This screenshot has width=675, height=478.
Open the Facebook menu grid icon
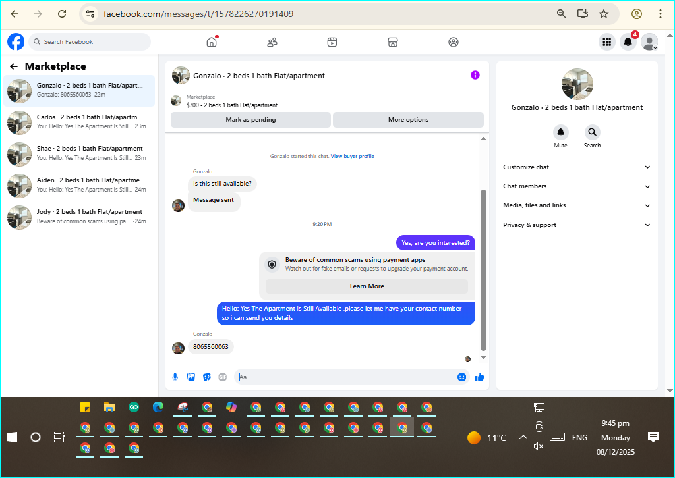(606, 41)
